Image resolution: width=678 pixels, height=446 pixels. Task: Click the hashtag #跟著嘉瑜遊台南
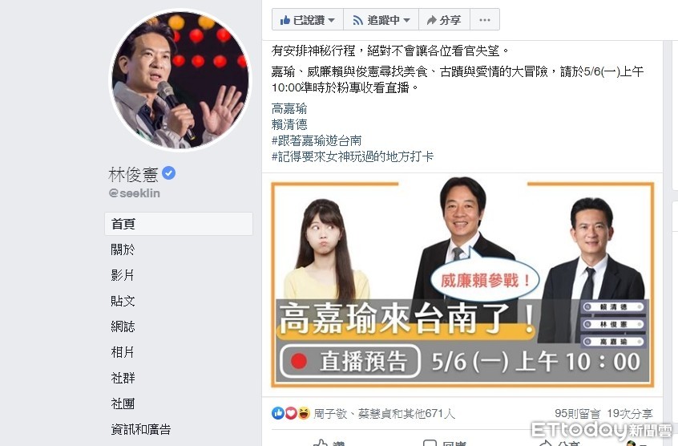click(317, 140)
